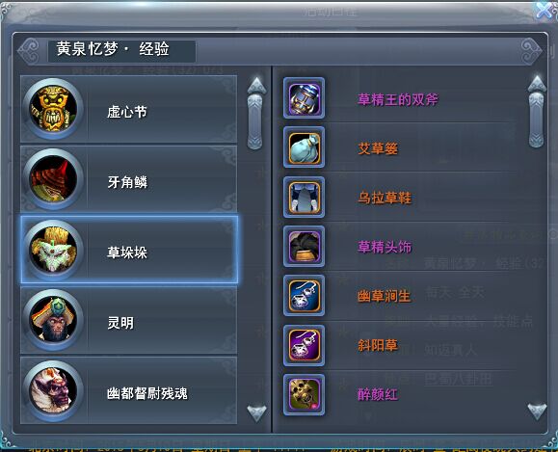Viewport: 558px width, 452px height.
Task: Click the 草精王的双斧 item icon
Action: coord(304,98)
